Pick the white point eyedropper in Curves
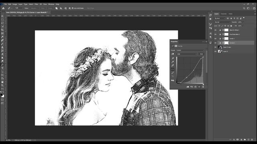The image size is (257, 144). coord(173,66)
